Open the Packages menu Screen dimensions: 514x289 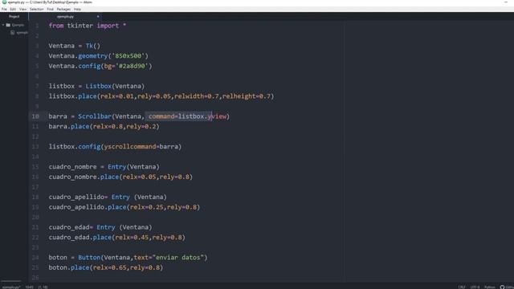click(63, 9)
